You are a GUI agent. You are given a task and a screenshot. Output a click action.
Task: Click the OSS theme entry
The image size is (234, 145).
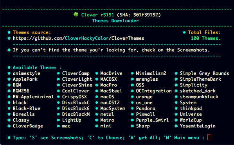pyautogui.click(x=140, y=85)
